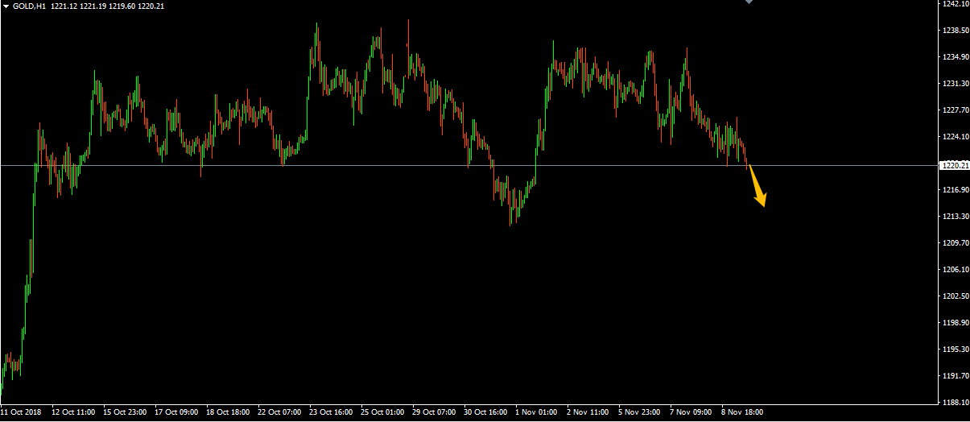Click the 1234.90 price scale label
Image resolution: width=970 pixels, height=422 pixels.
click(955, 57)
